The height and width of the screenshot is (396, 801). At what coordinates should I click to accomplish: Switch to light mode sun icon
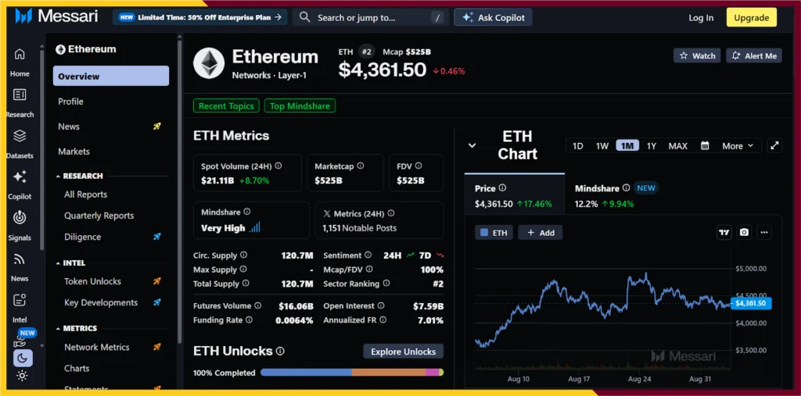click(22, 376)
